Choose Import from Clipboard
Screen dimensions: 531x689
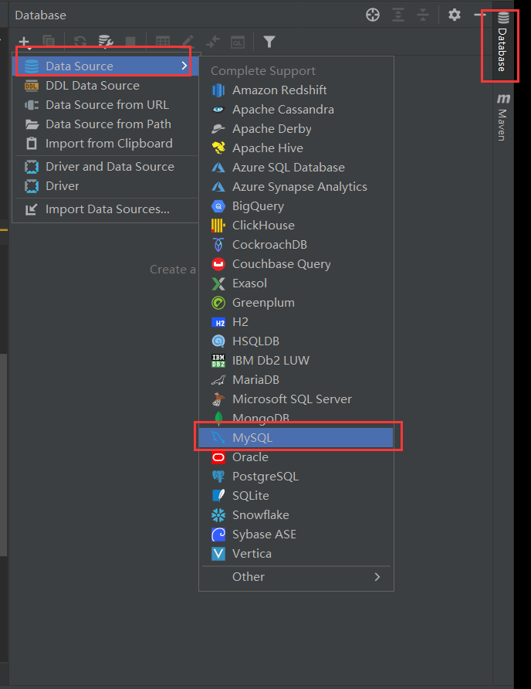point(106,143)
